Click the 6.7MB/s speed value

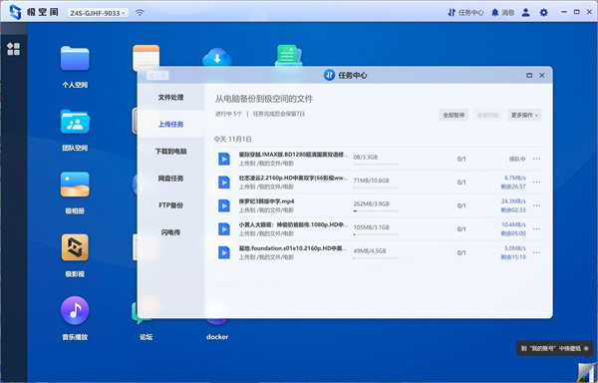coord(515,178)
